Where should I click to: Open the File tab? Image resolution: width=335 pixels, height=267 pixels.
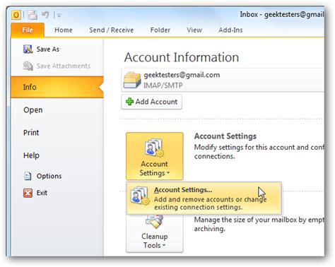28,30
